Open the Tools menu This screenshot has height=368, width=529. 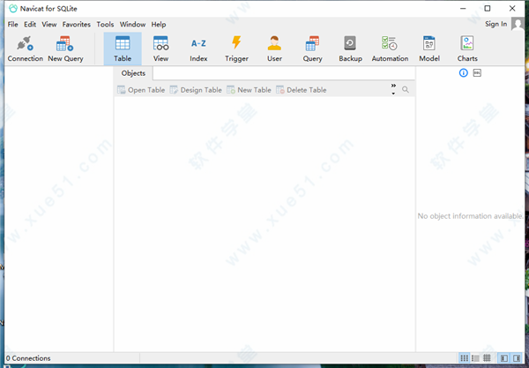point(105,25)
